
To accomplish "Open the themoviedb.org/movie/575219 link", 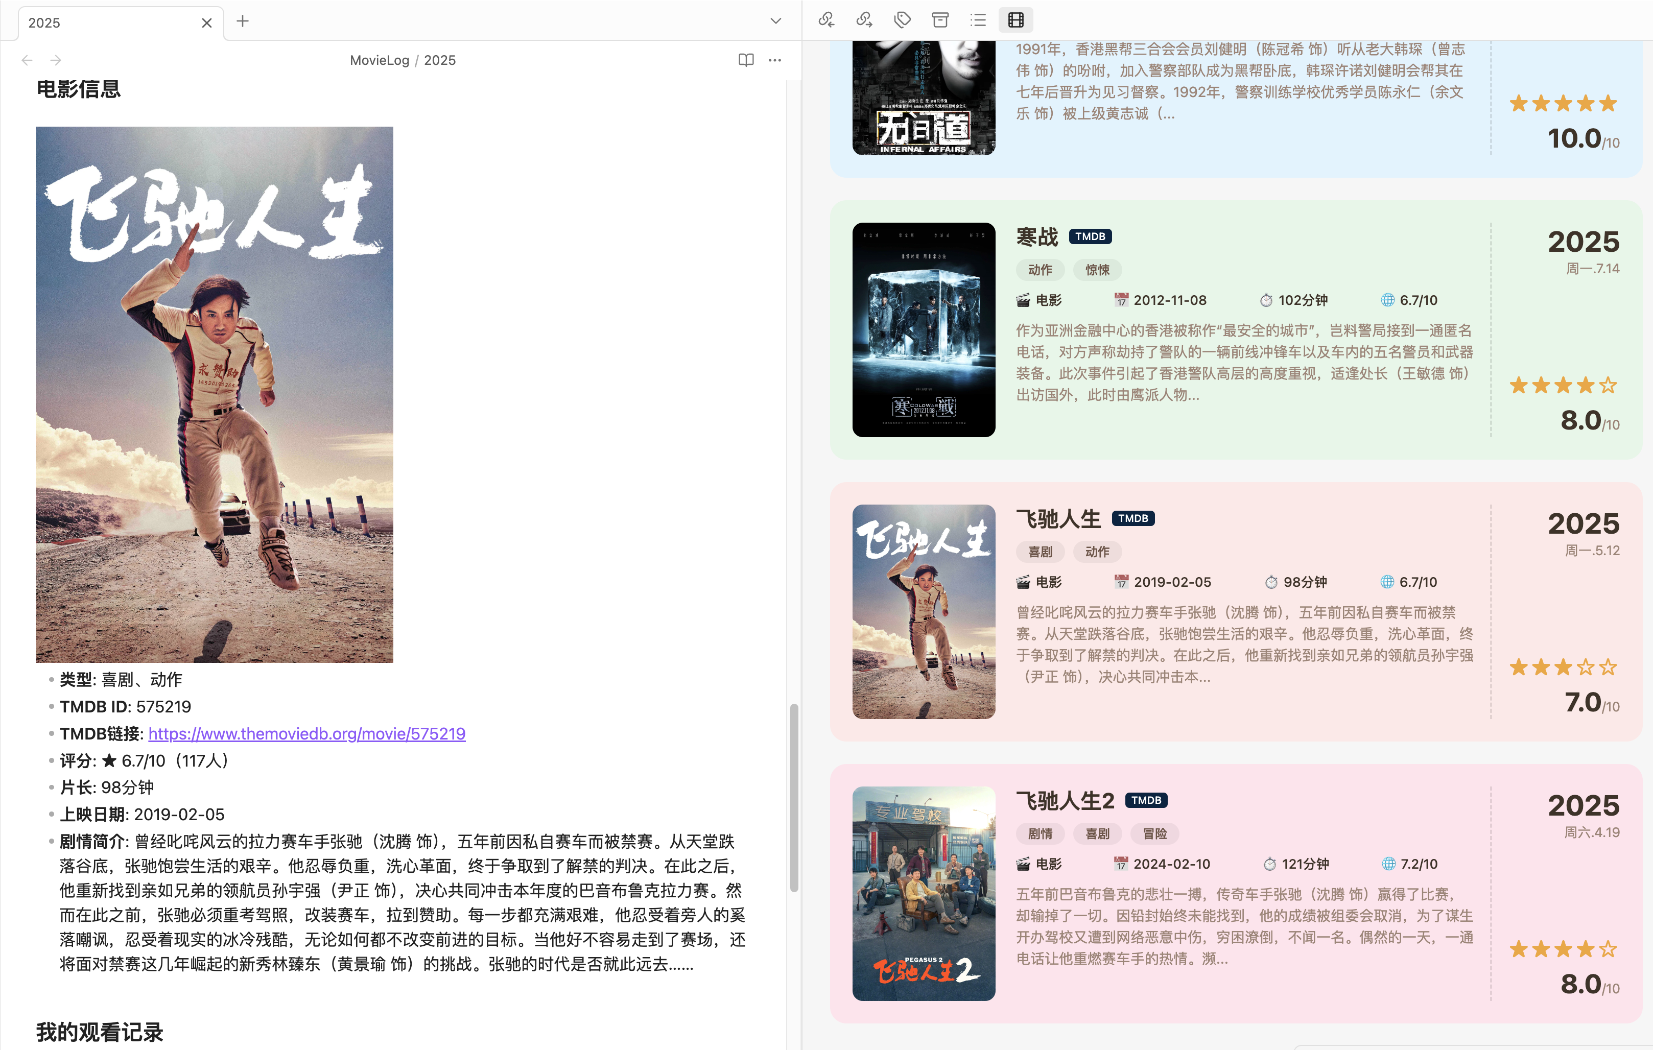I will click(307, 734).
